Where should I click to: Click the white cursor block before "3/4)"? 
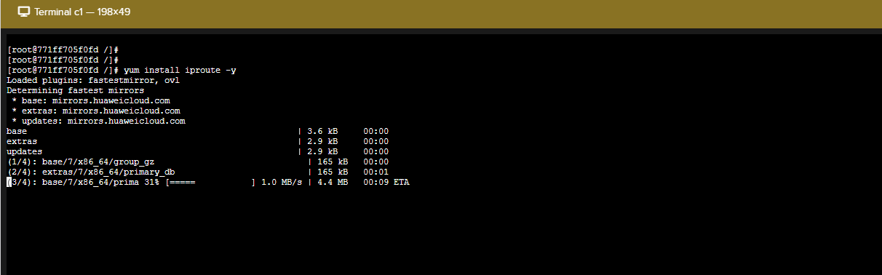9,182
